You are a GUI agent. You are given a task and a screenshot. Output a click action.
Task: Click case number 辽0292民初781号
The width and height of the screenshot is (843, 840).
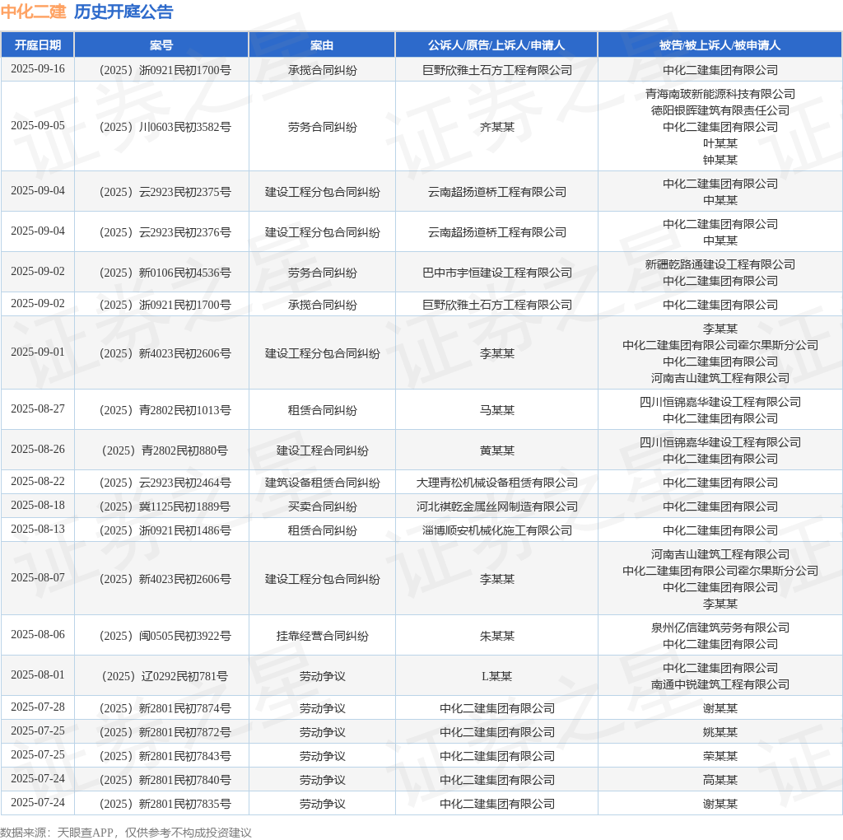click(165, 676)
